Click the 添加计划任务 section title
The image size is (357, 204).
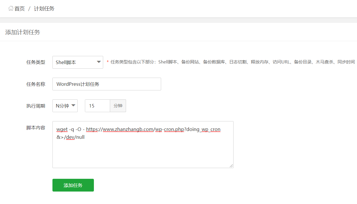[23, 32]
